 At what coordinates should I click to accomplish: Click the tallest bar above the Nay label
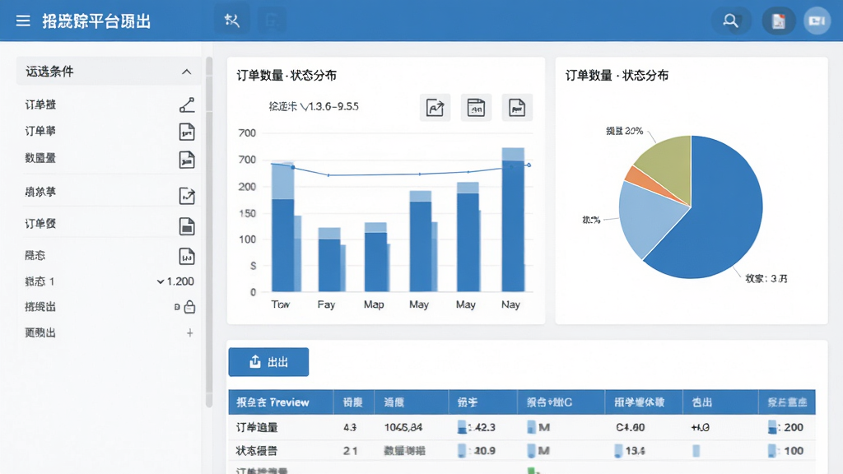tap(513, 219)
